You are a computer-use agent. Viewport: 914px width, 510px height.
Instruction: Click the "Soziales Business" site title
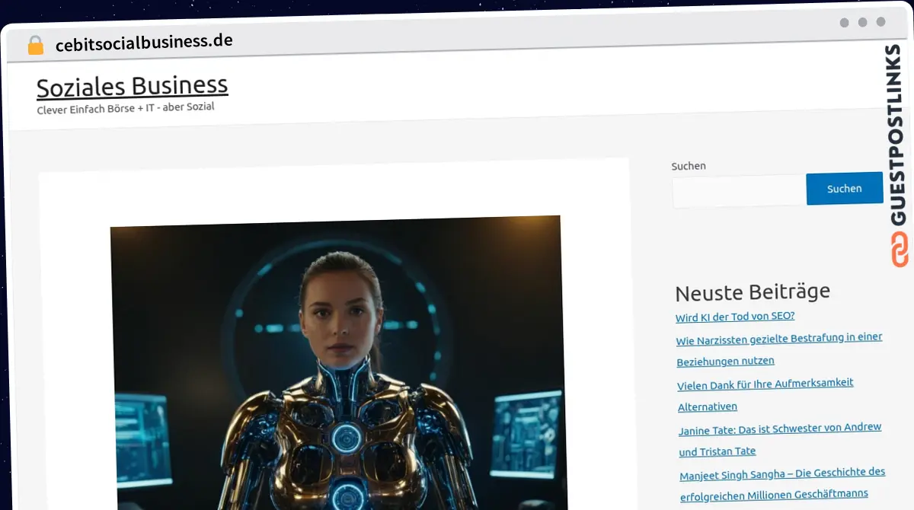(132, 84)
